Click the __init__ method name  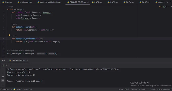20,12
